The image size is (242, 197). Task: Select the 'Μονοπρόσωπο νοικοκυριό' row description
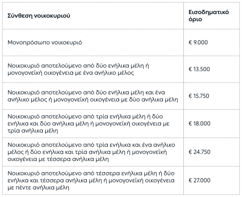tap(45, 43)
